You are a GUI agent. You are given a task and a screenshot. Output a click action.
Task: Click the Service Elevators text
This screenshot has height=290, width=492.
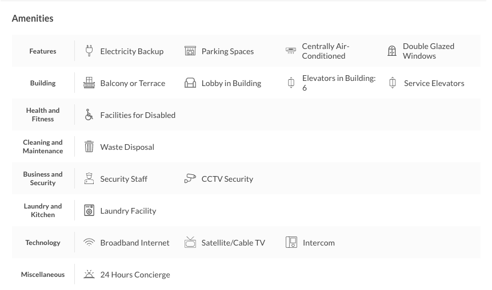434,83
